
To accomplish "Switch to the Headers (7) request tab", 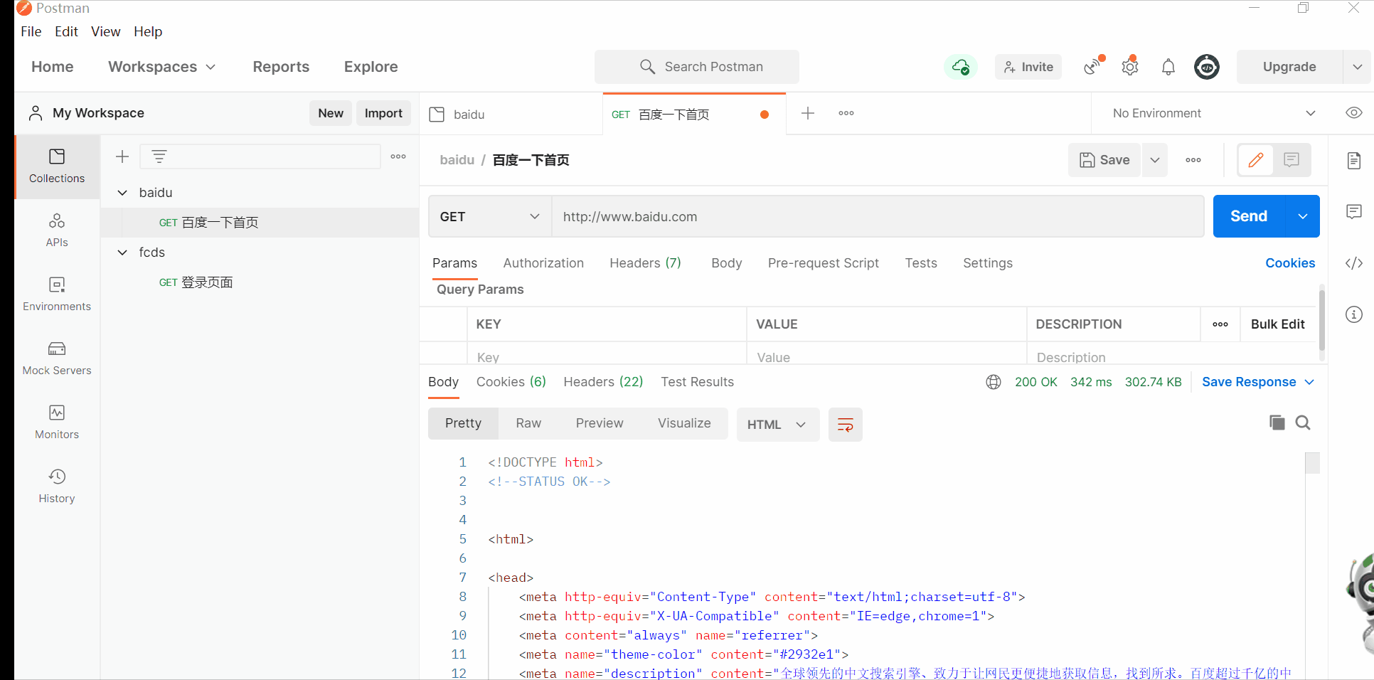I will pos(645,263).
